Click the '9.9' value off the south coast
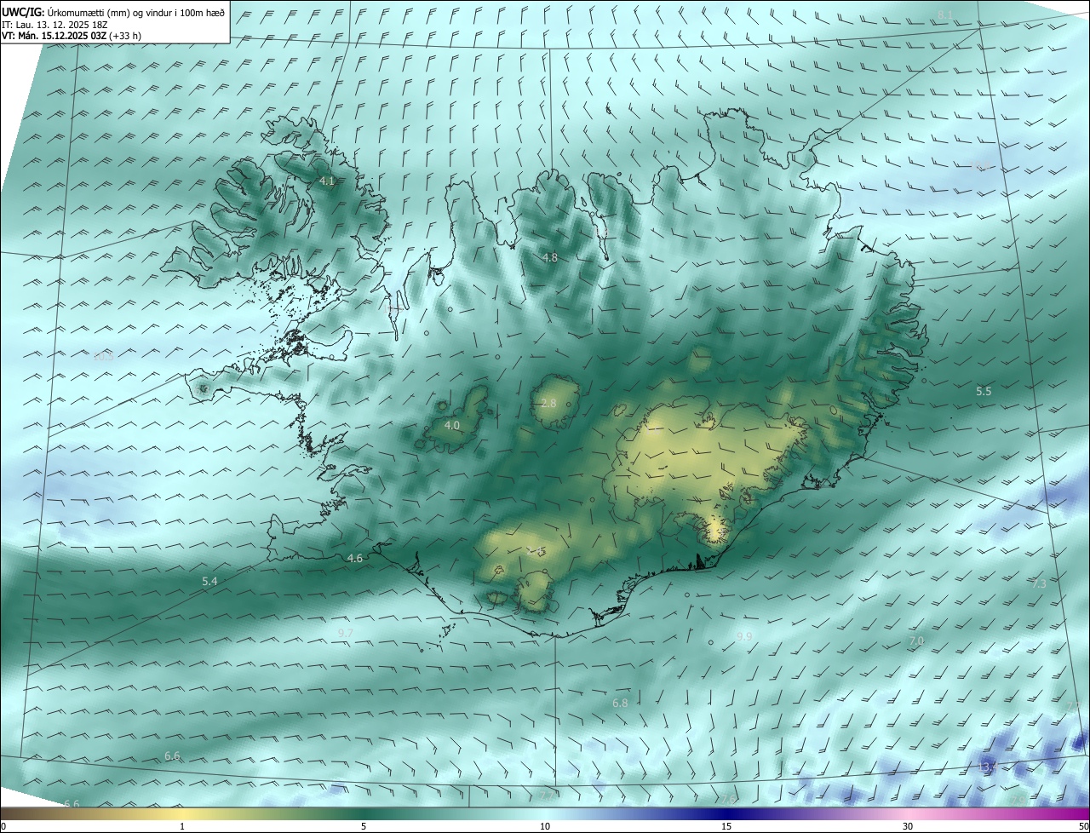 coord(744,636)
